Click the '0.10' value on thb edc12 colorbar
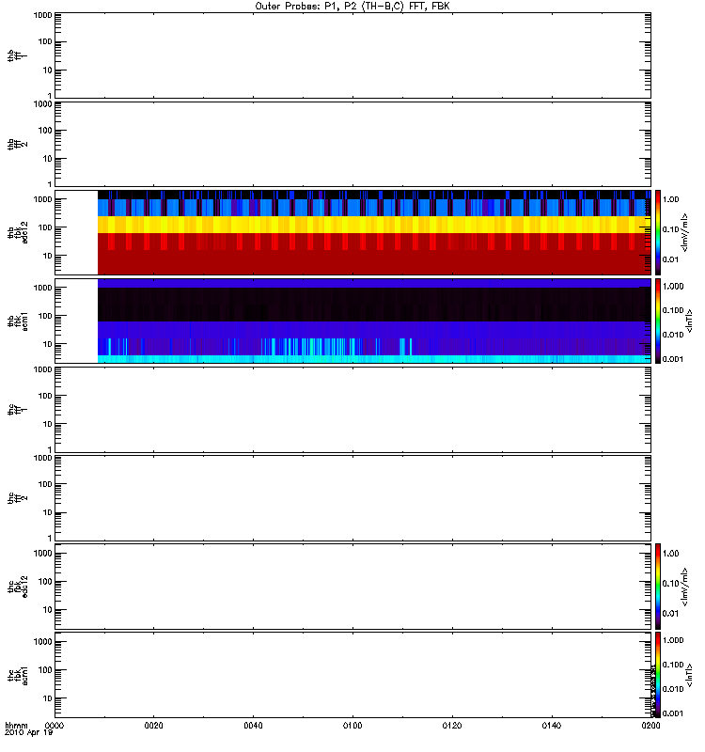The image size is (705, 752). coord(671,229)
